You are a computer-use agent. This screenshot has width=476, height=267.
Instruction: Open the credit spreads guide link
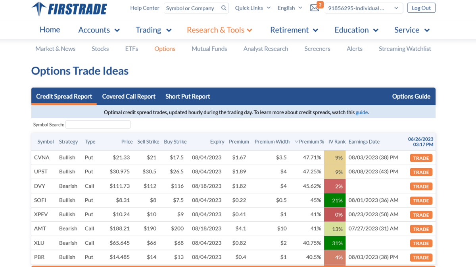361,112
